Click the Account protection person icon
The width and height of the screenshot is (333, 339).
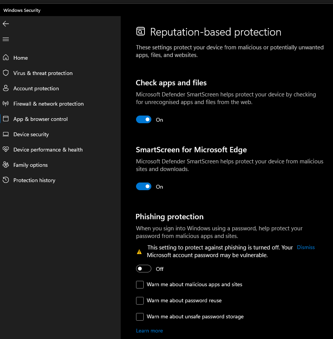pos(6,88)
